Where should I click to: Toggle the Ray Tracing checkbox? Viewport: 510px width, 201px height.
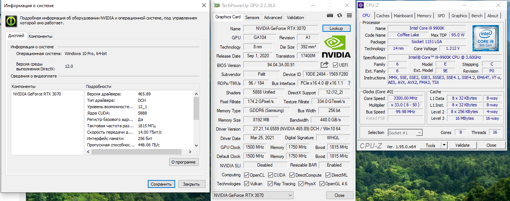[270, 184]
